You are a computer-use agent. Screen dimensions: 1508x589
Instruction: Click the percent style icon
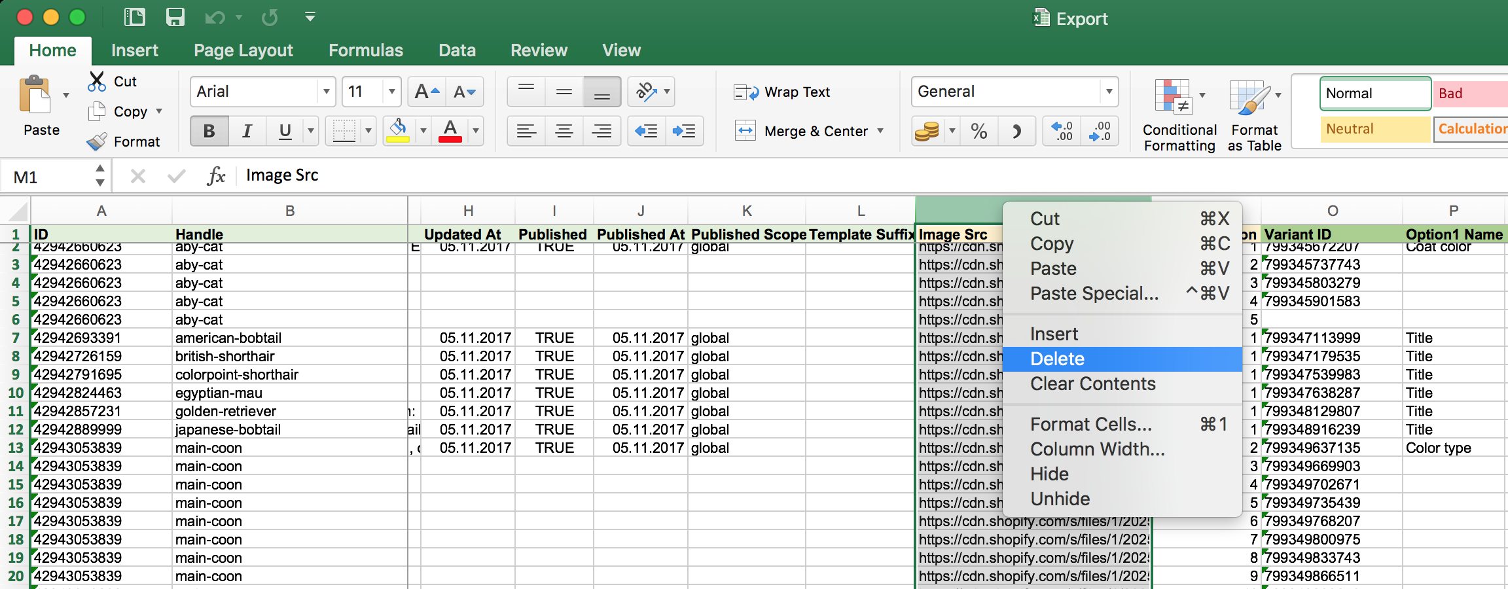pos(979,132)
